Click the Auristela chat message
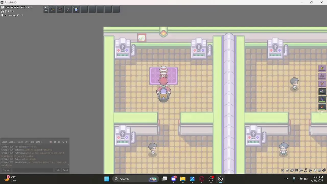 point(18,159)
